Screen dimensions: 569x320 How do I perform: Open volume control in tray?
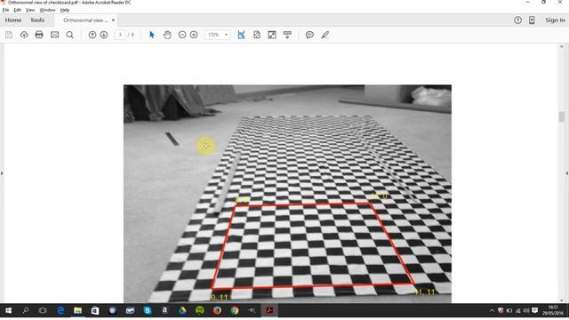(x=526, y=310)
